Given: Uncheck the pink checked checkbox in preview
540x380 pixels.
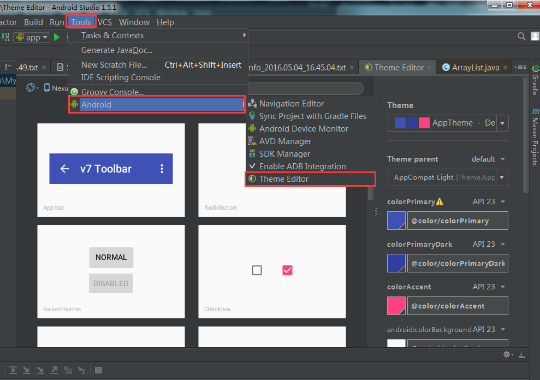Looking at the screenshot, I should (x=287, y=270).
